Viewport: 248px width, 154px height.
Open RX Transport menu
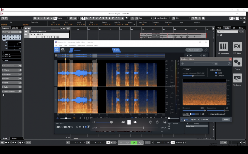click(x=81, y=45)
